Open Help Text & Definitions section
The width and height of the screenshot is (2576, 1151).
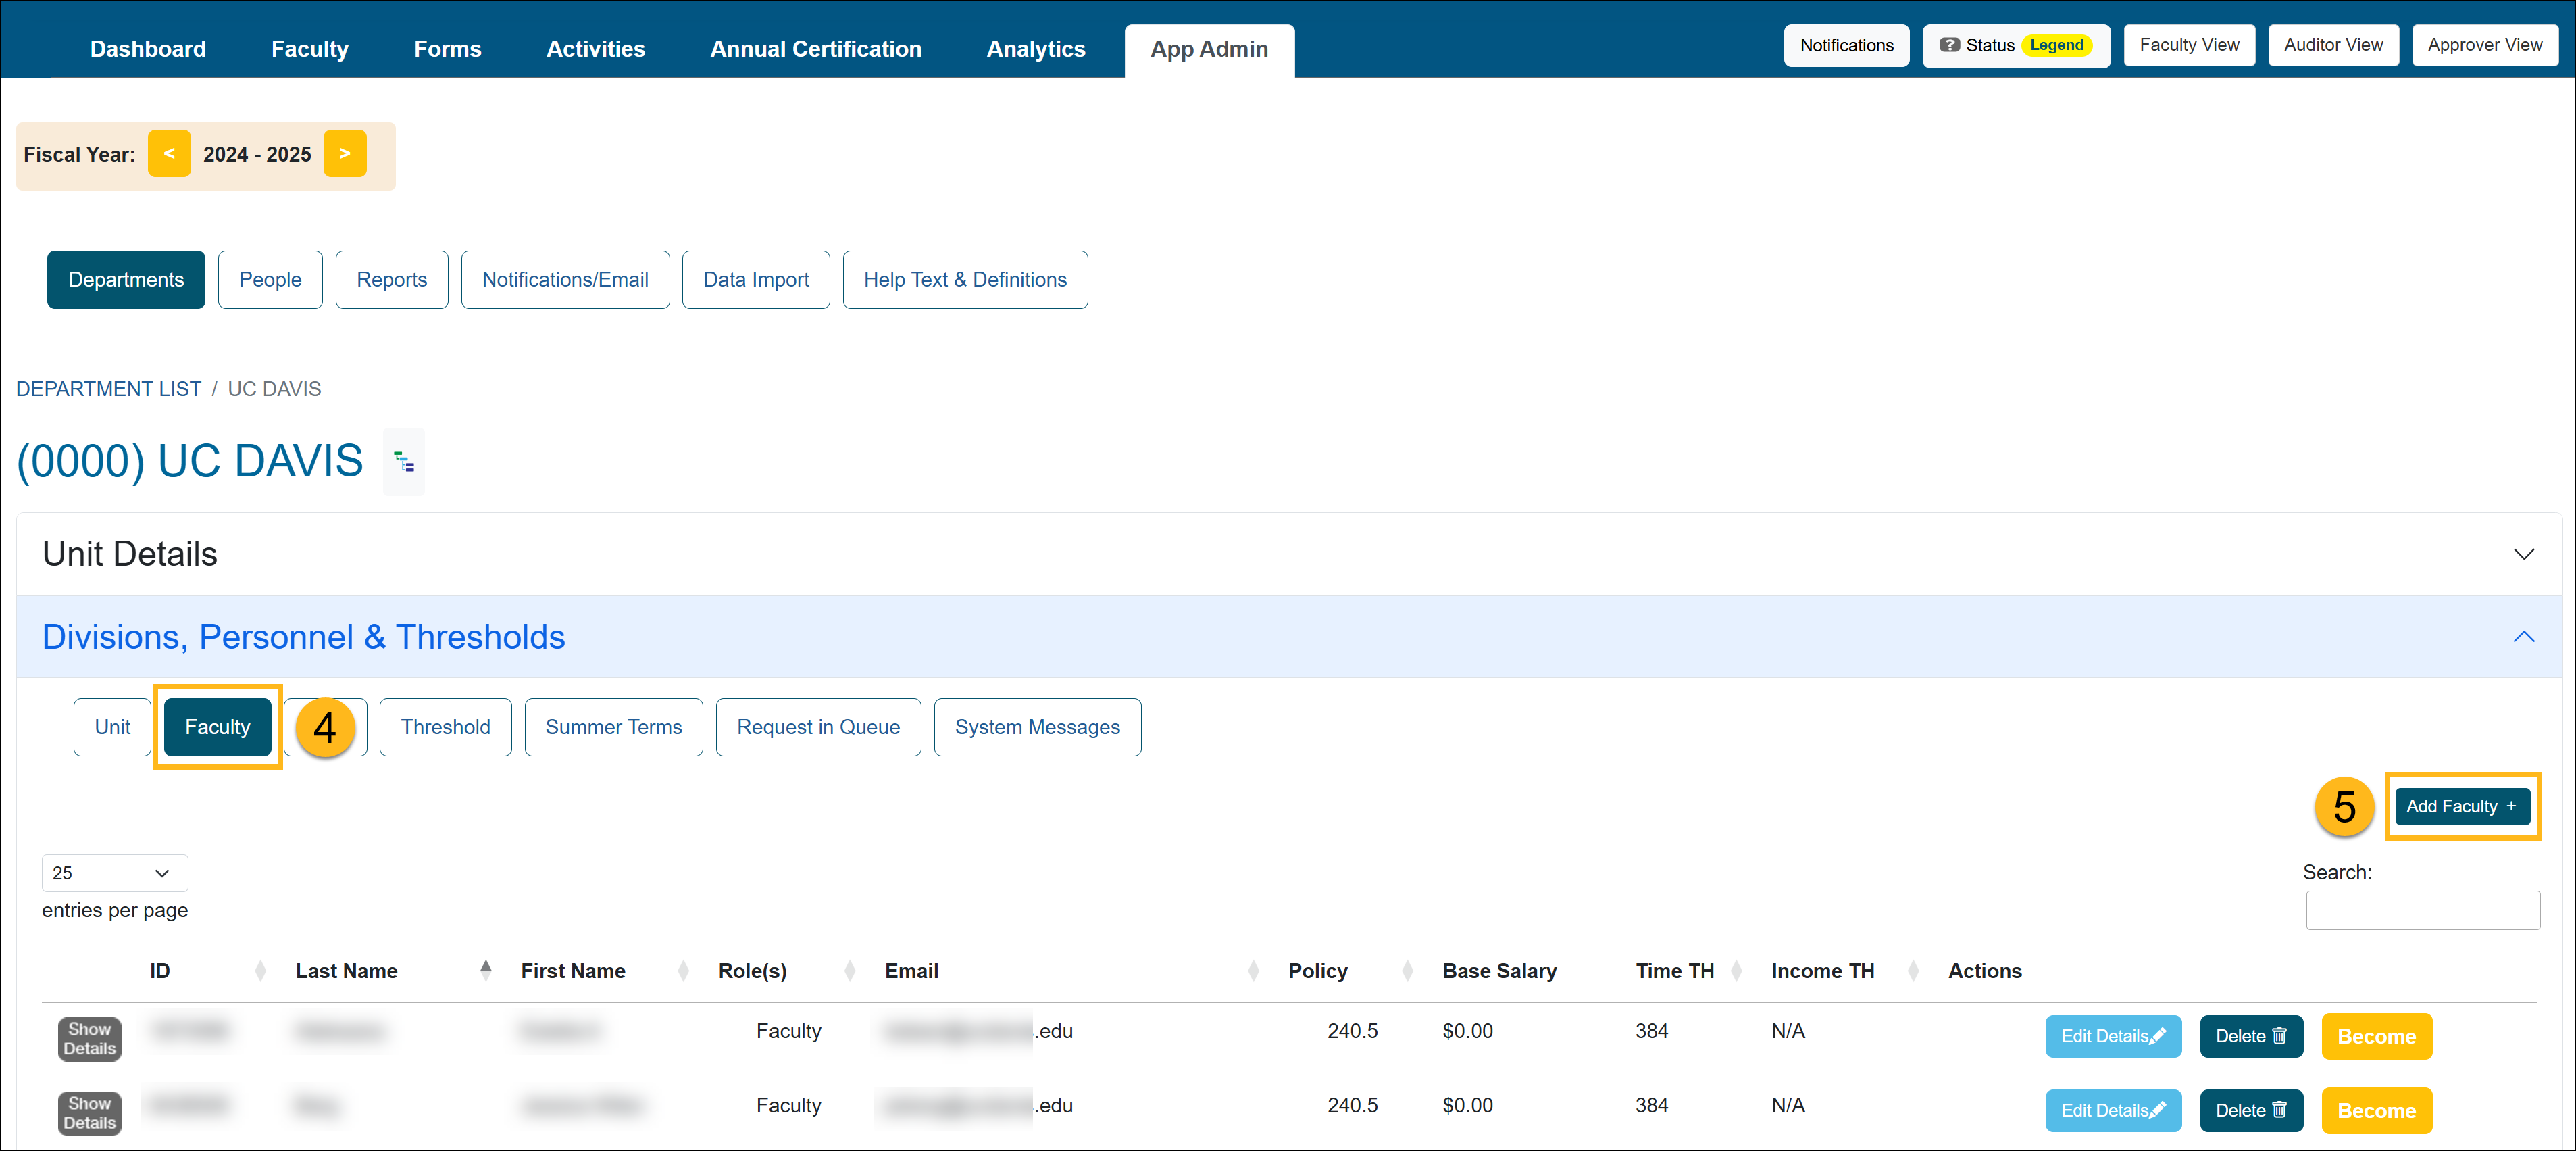coord(965,280)
